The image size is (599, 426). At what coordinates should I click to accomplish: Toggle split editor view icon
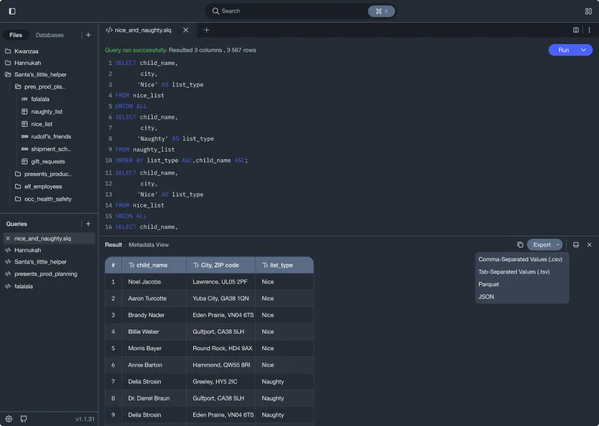tap(576, 30)
